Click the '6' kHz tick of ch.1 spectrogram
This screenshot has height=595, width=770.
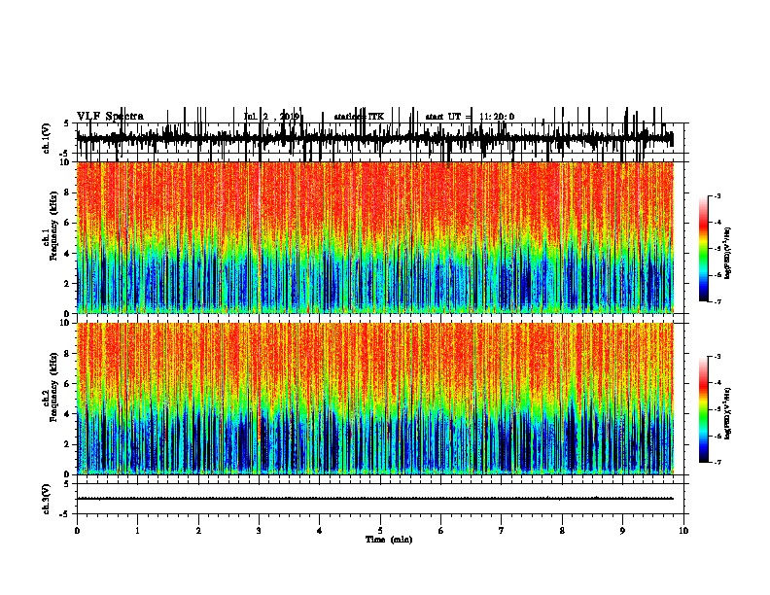point(67,223)
